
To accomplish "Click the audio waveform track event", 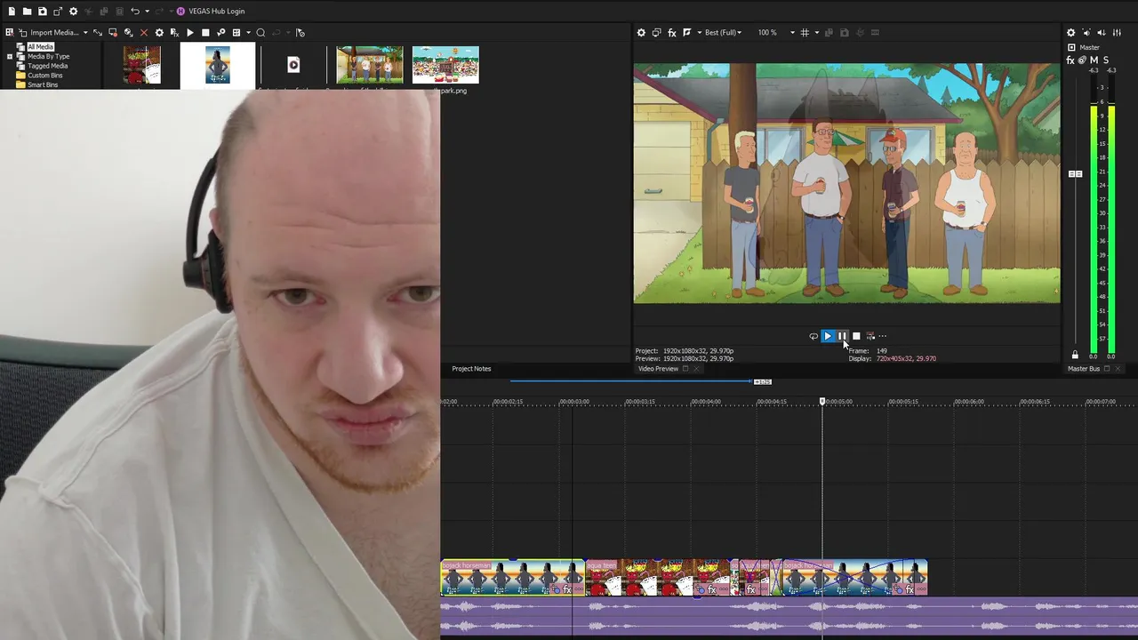I will [x=789, y=618].
